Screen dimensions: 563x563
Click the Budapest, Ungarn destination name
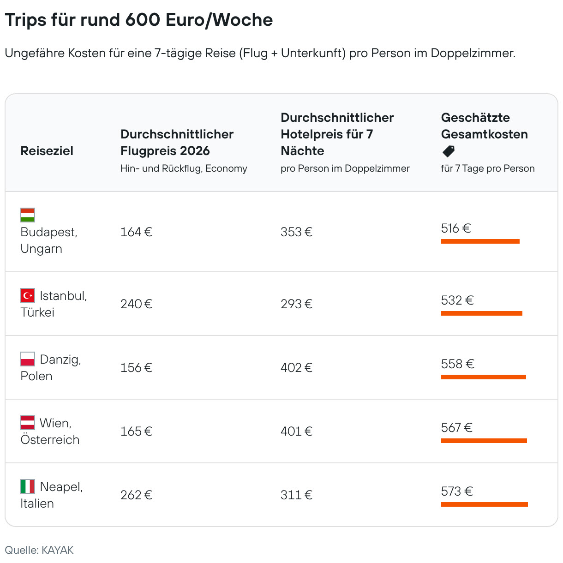[49, 240]
